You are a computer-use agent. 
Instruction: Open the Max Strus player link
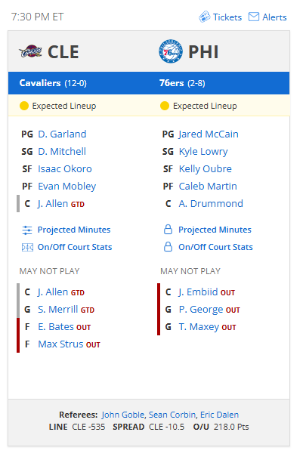point(60,344)
